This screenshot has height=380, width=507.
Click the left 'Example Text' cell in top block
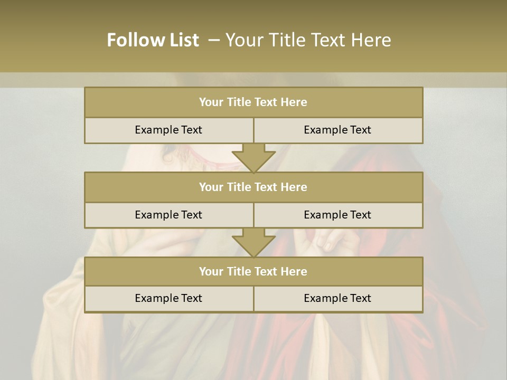click(x=168, y=130)
